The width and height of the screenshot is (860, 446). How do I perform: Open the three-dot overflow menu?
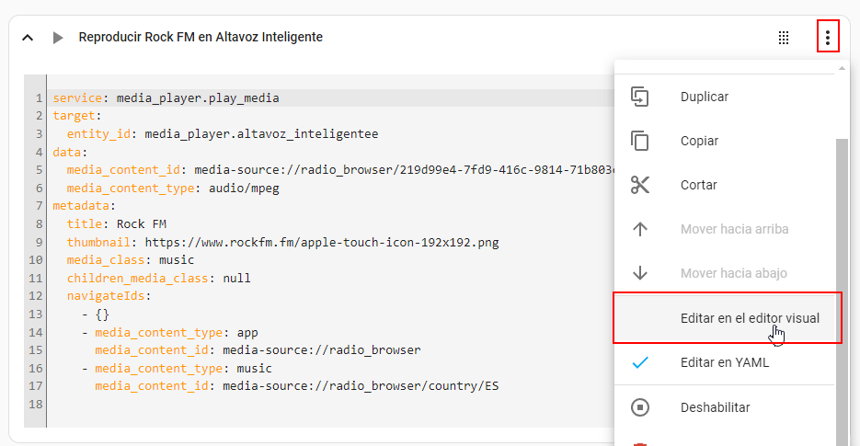(828, 38)
